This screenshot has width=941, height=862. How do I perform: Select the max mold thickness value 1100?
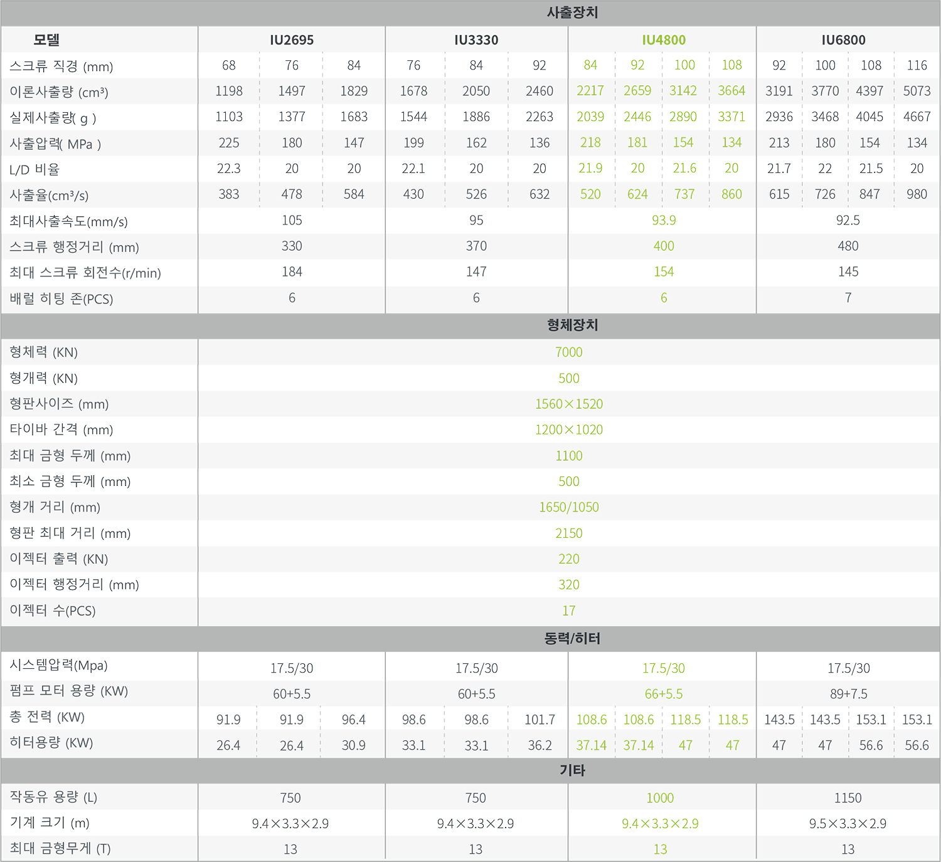(x=569, y=456)
